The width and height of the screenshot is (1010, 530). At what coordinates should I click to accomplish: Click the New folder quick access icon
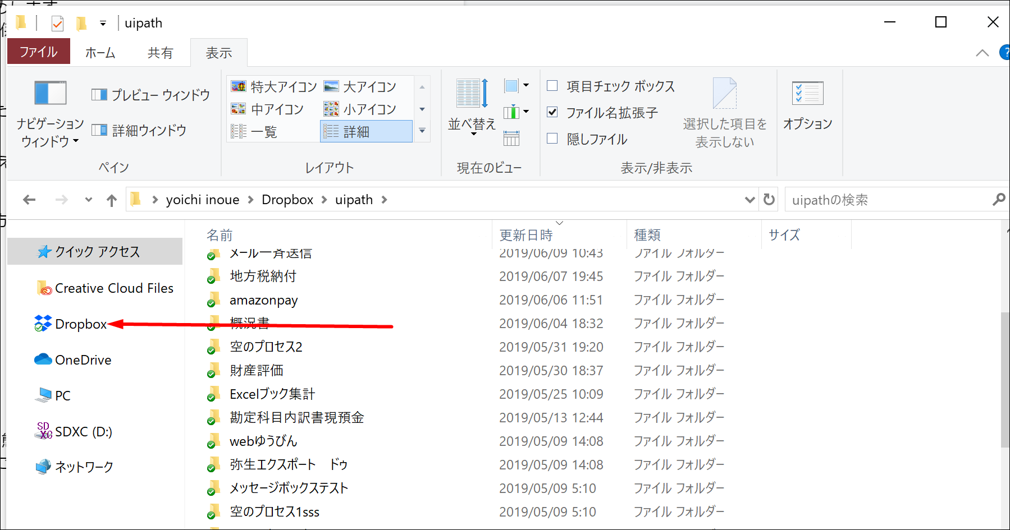[81, 23]
